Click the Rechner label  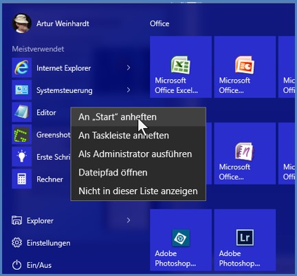click(x=49, y=179)
